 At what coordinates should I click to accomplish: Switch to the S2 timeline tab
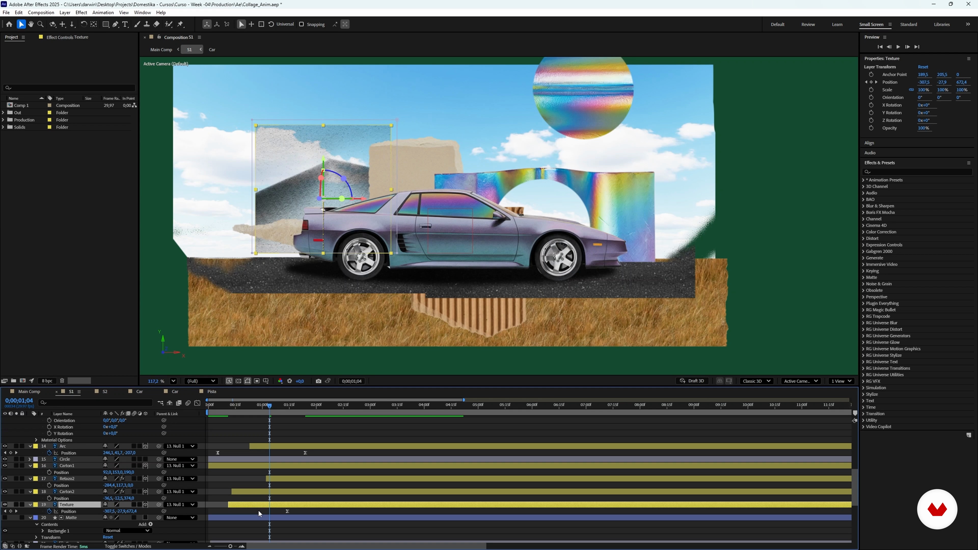tap(105, 391)
